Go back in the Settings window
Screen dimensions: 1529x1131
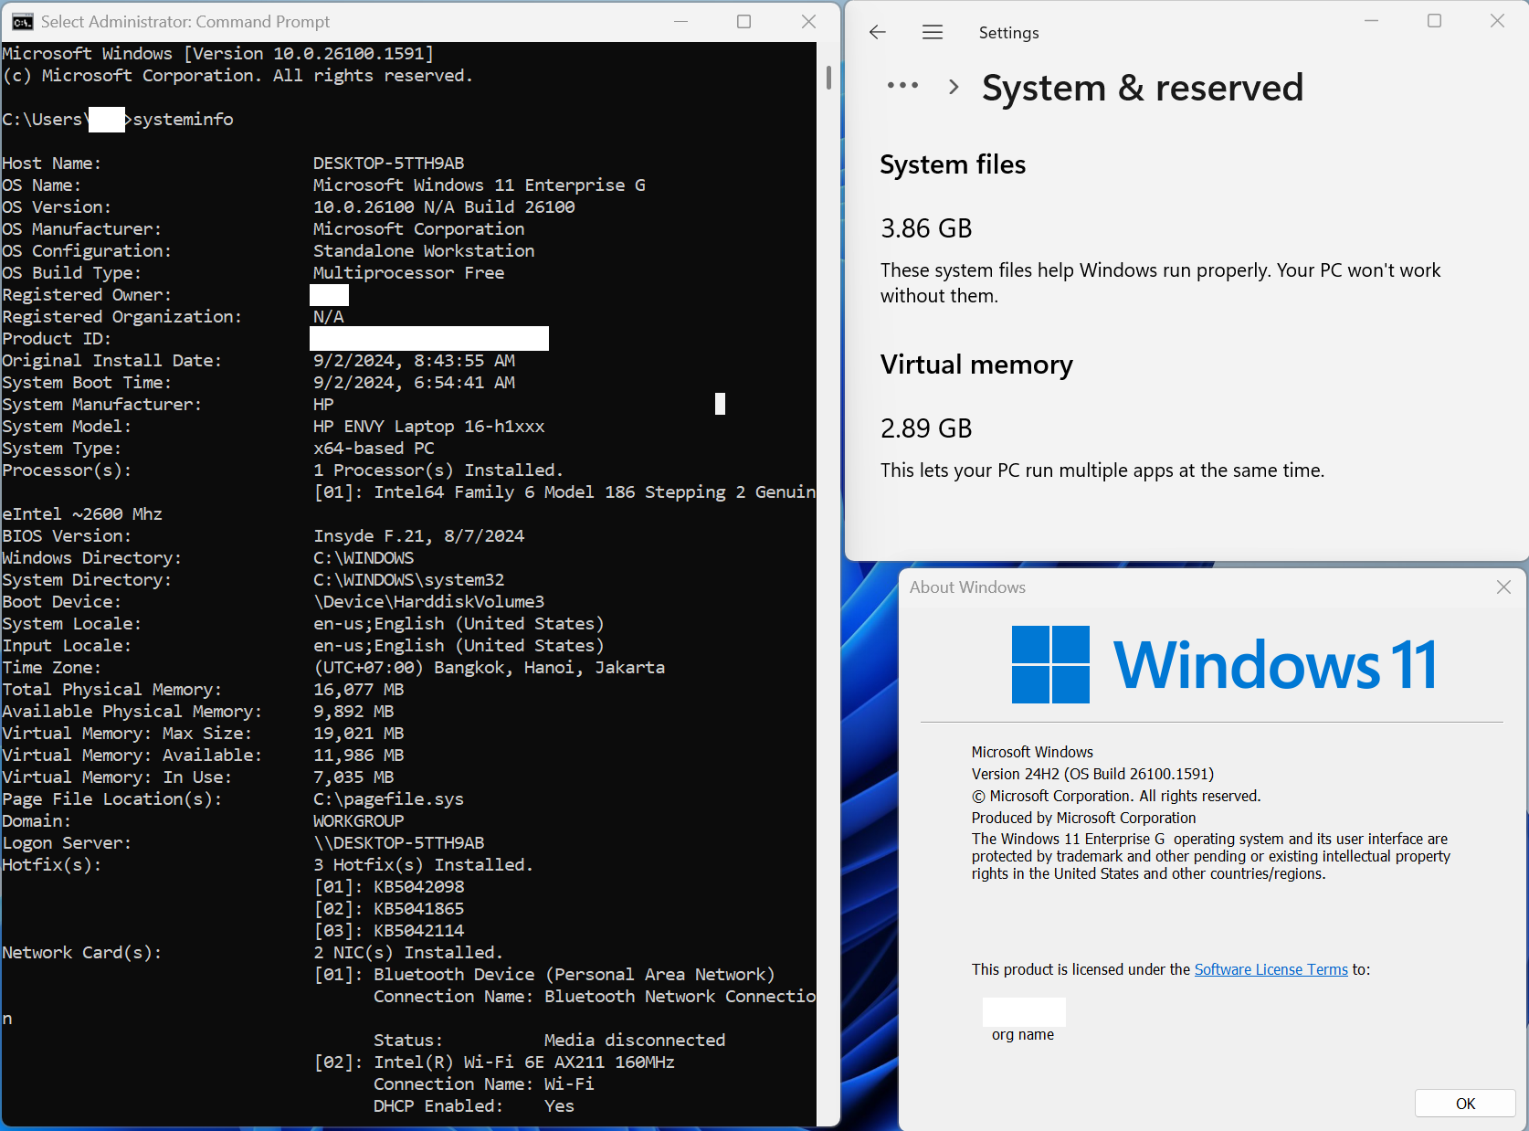click(878, 33)
